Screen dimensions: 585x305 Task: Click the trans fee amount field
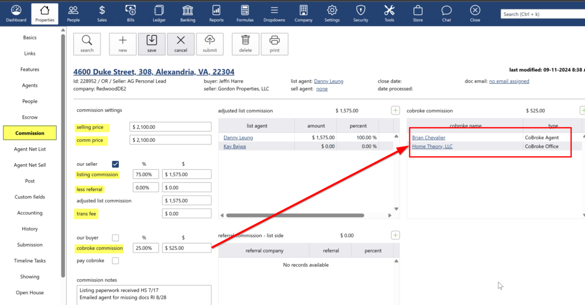click(x=187, y=214)
